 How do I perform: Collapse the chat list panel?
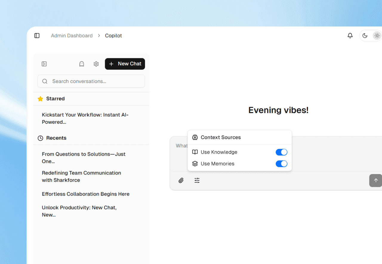click(44, 64)
